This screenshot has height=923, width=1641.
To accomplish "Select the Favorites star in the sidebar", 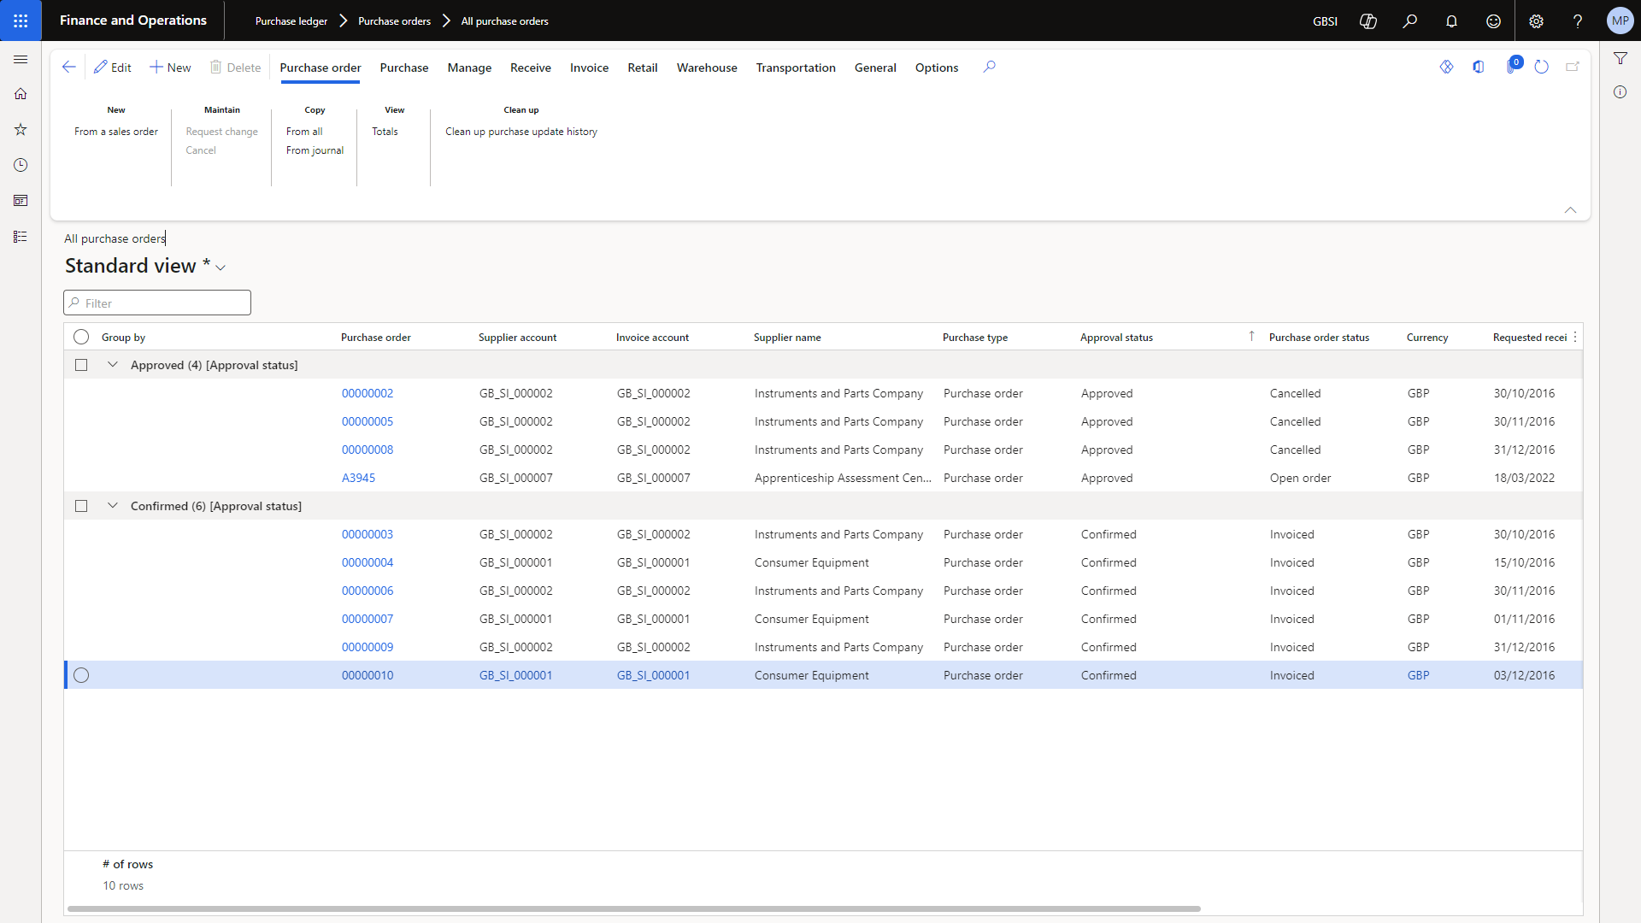I will 21,129.
